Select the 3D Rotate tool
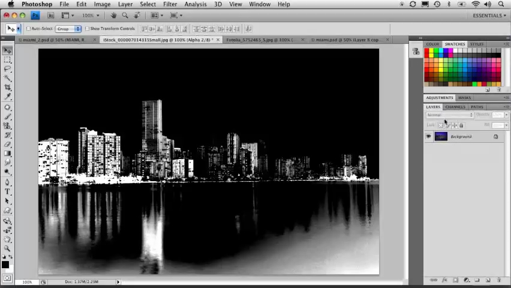The image size is (511, 288). click(x=7, y=221)
